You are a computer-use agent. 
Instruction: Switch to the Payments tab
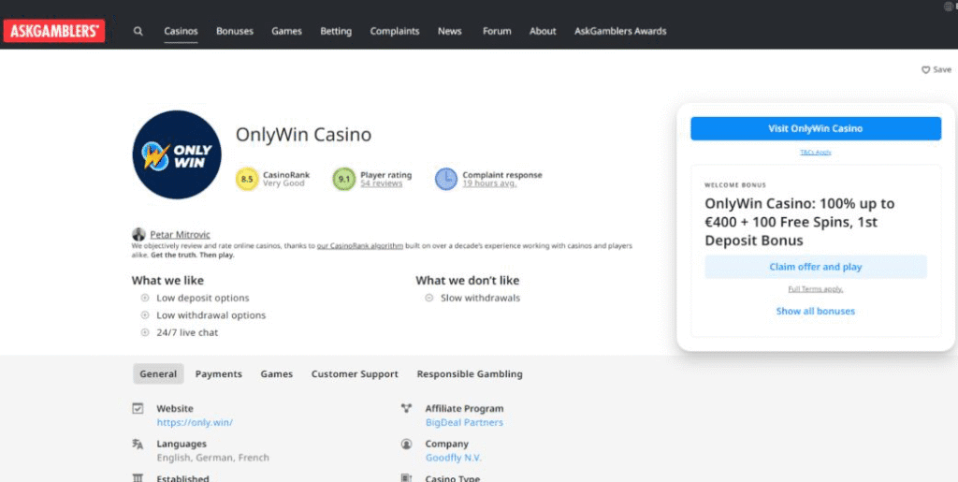click(219, 373)
